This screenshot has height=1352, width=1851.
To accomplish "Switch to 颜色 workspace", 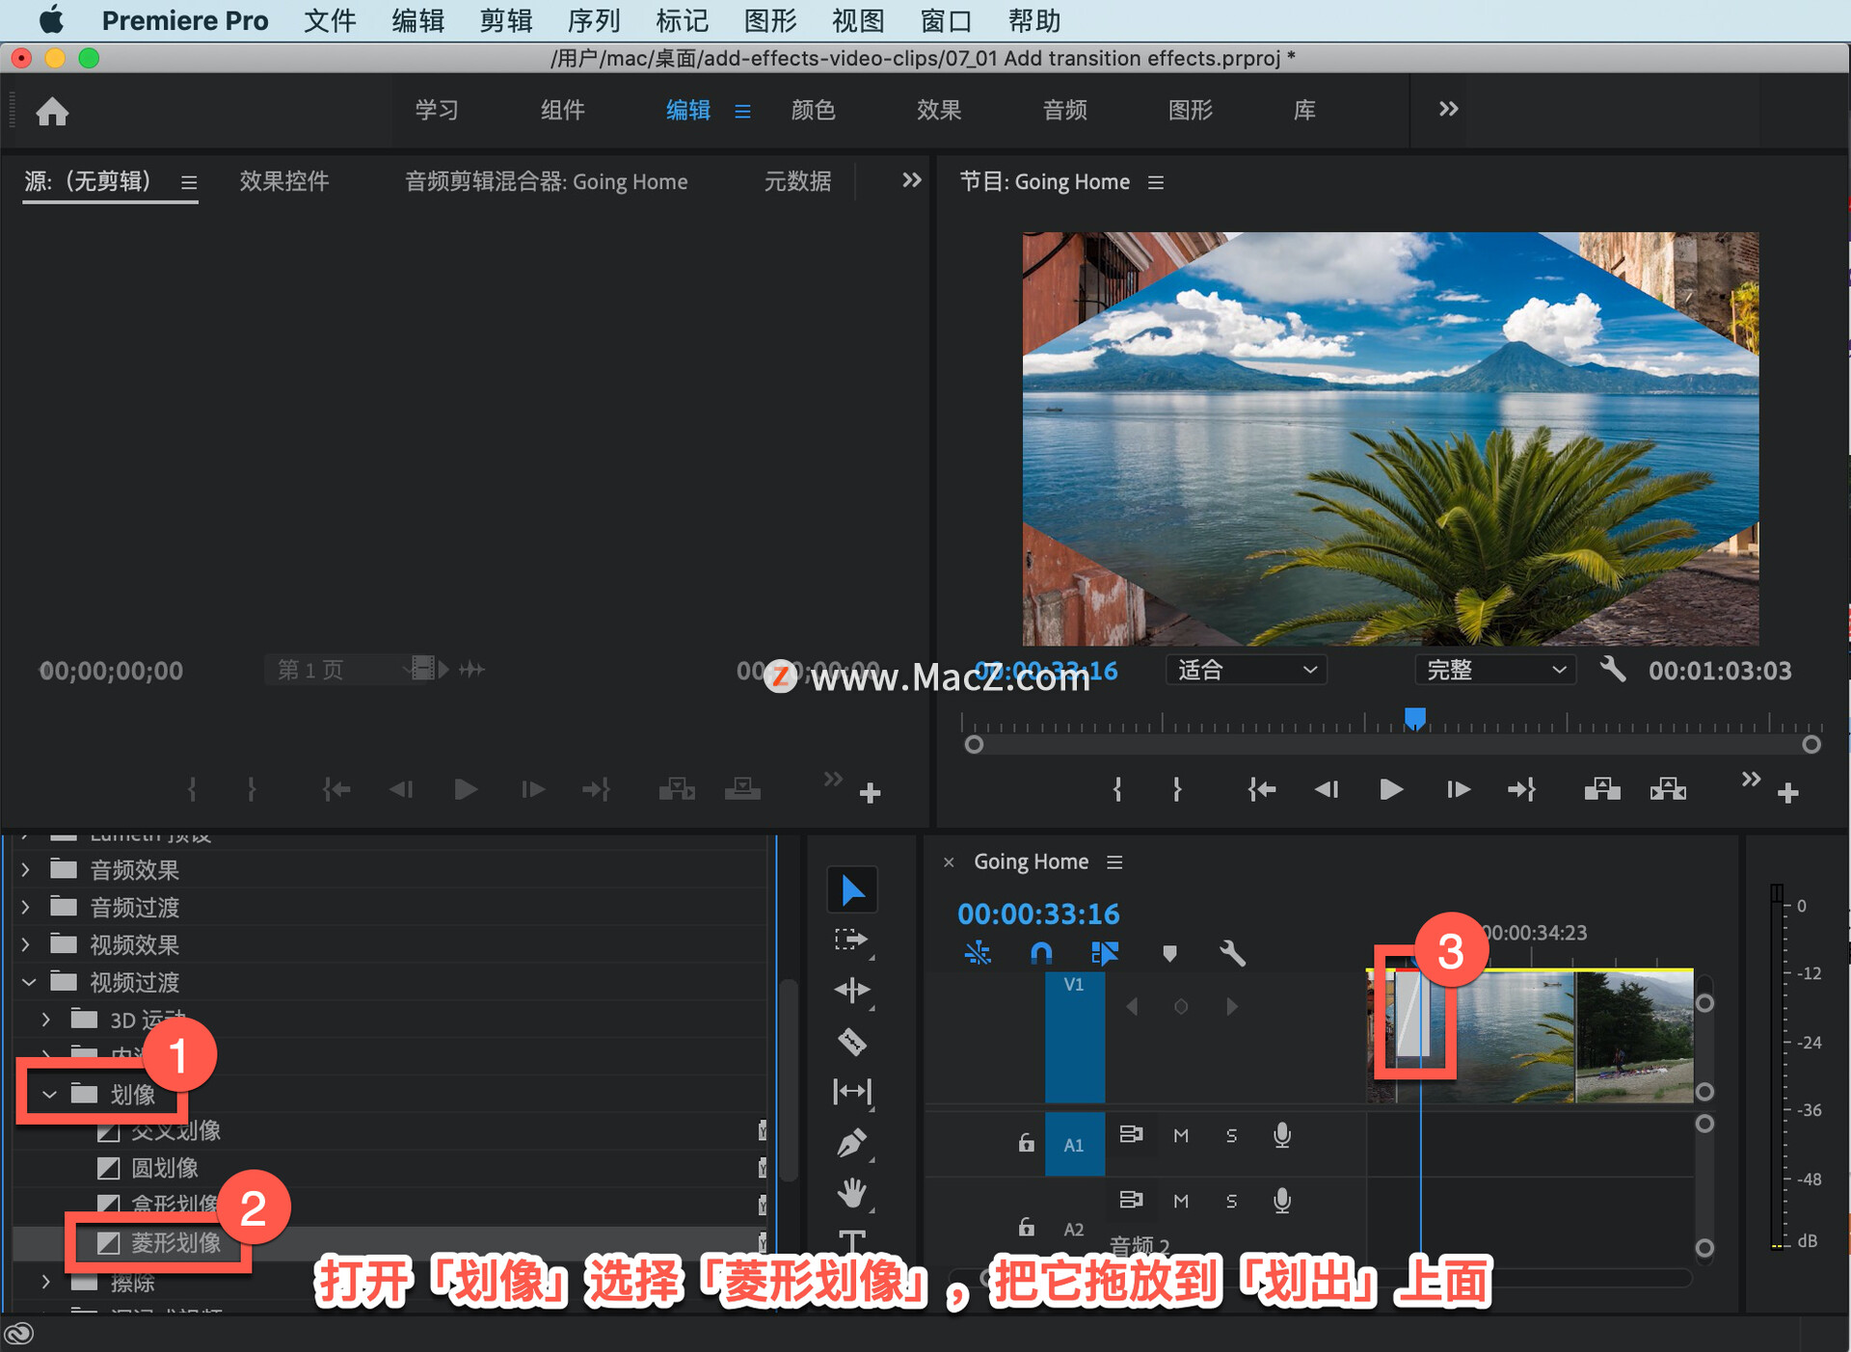I will click(x=813, y=110).
